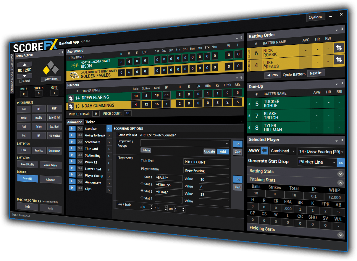Animate Announcers Out
The image size is (357, 261).
[80, 181]
